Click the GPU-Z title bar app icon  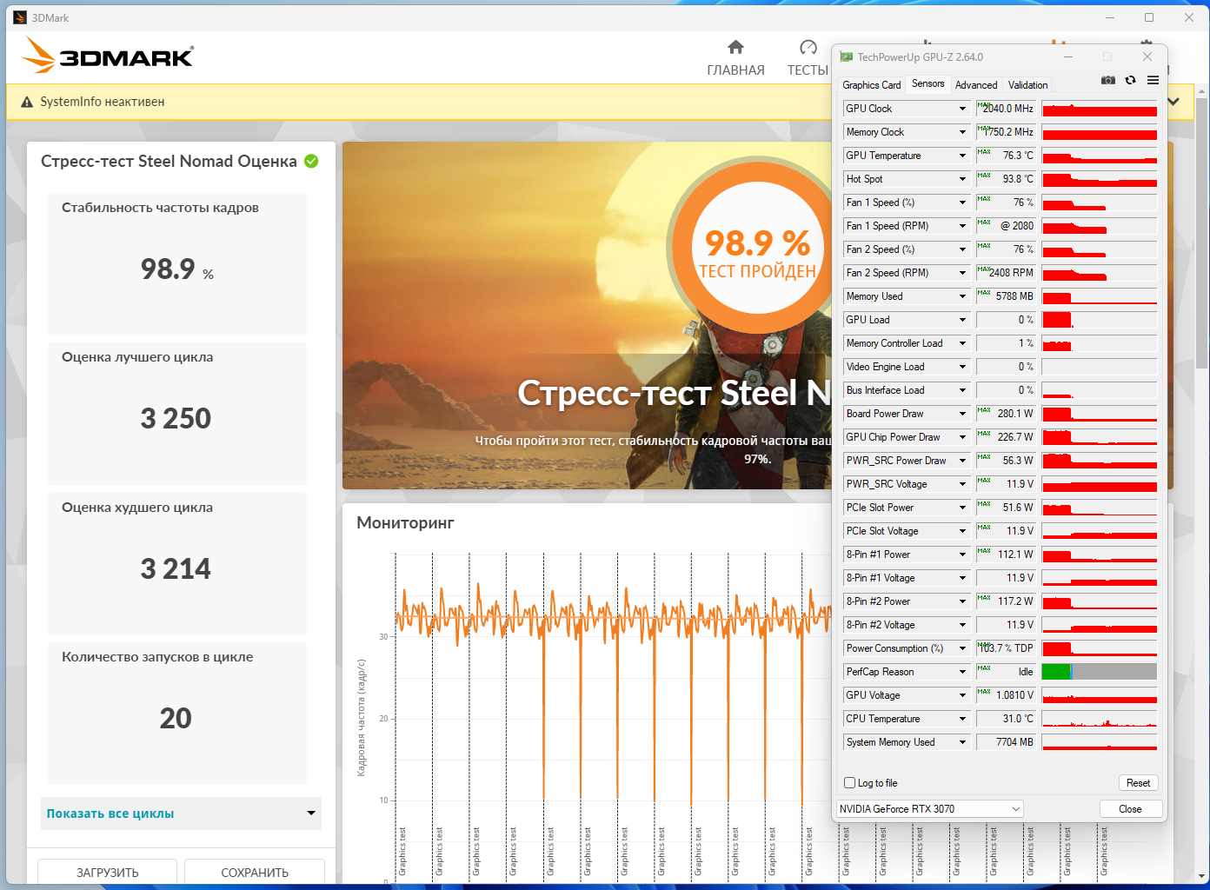click(847, 57)
